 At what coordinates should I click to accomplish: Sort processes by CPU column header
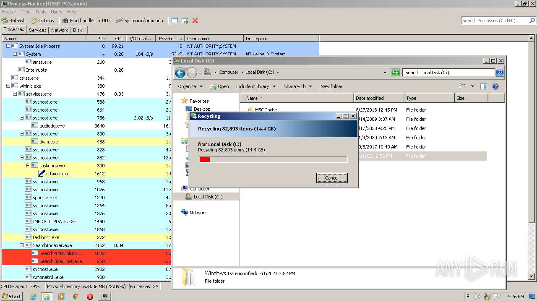117,39
